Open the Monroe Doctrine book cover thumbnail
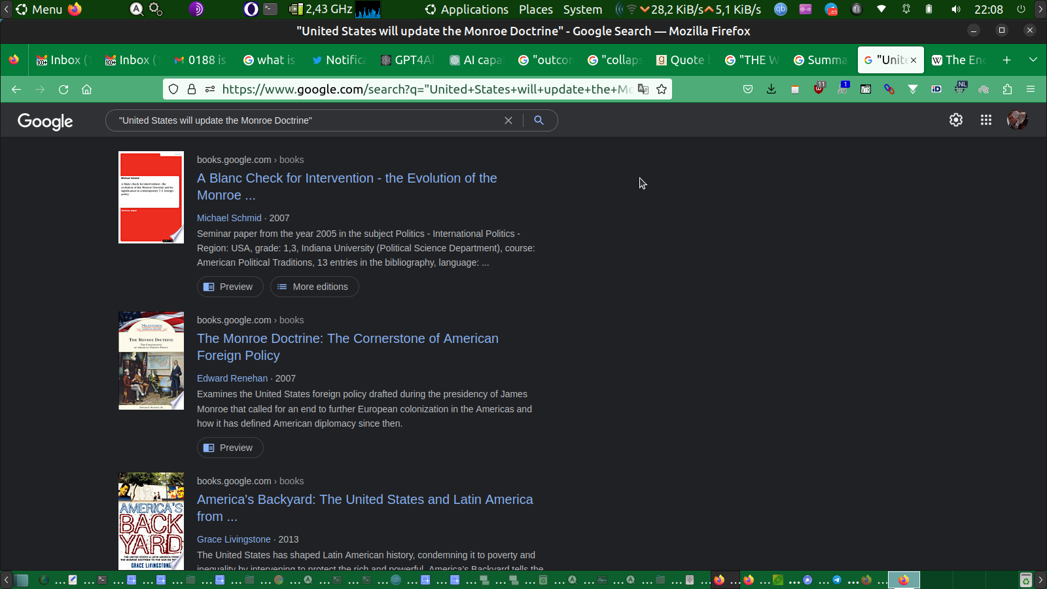 click(x=151, y=361)
